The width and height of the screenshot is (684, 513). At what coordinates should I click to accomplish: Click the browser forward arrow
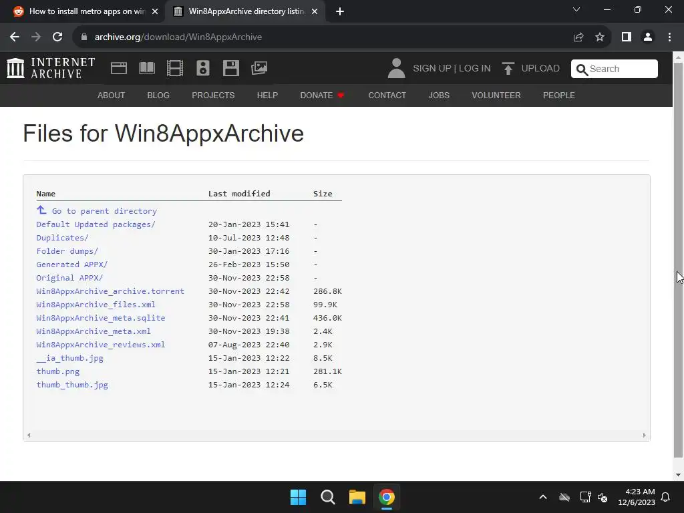[36, 37]
